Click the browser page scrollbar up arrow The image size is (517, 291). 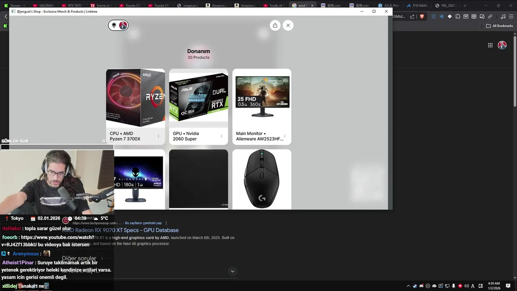click(x=515, y=34)
